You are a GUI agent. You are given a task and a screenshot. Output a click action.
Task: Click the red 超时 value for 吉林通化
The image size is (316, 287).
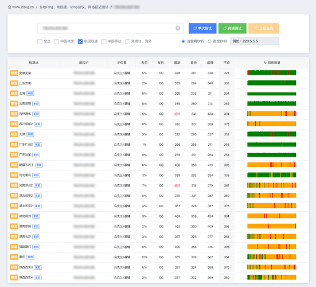coord(177,114)
